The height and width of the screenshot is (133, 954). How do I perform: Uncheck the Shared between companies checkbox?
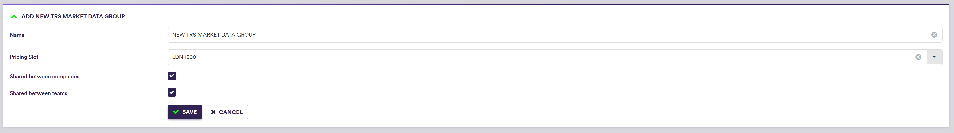(x=172, y=76)
